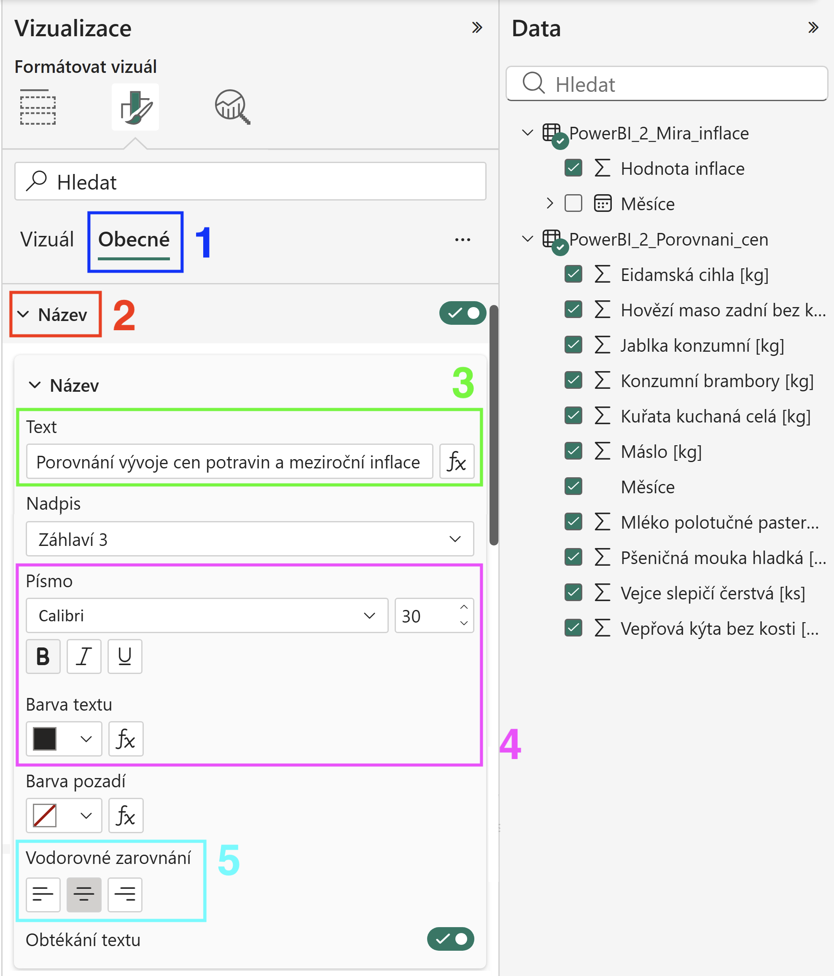This screenshot has width=834, height=976.
Task: Disable the Obtékání textu toggle
Action: coord(450,939)
